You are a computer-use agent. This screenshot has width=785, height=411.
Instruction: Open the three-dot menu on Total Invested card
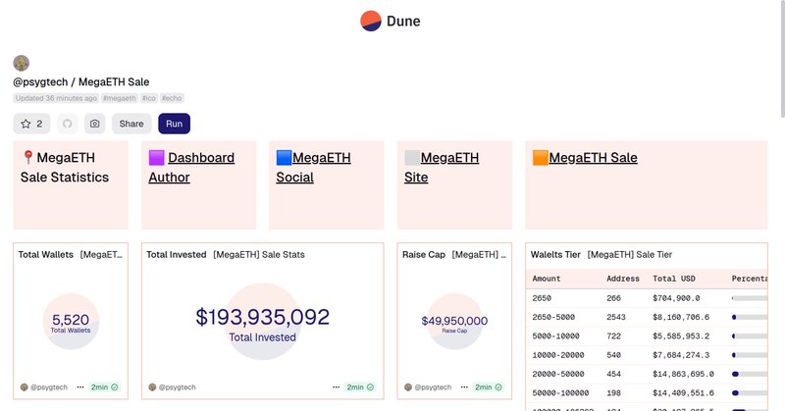[x=337, y=387]
